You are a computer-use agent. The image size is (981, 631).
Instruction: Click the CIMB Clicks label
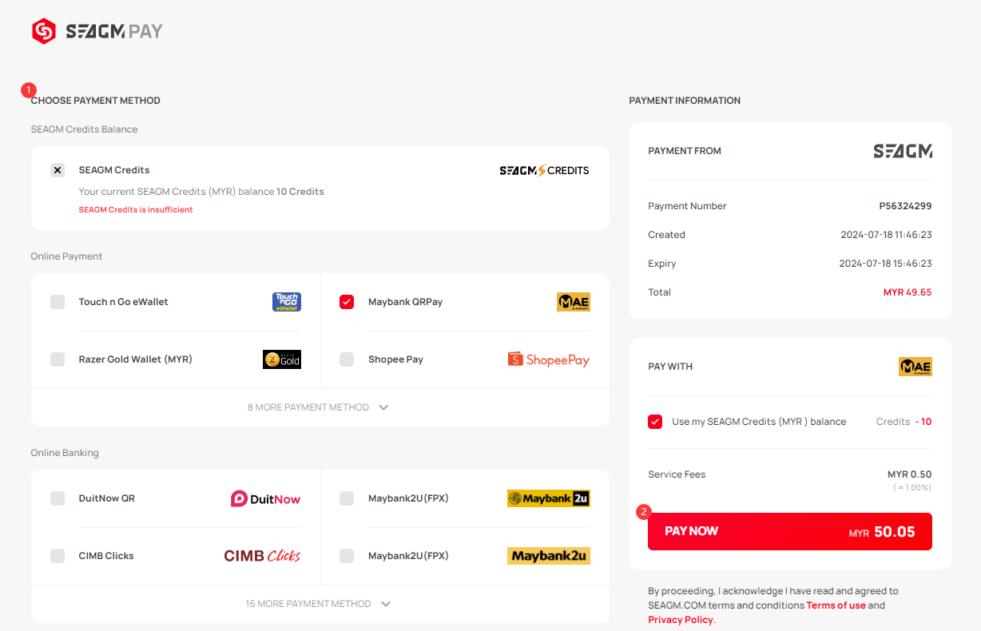tap(106, 556)
